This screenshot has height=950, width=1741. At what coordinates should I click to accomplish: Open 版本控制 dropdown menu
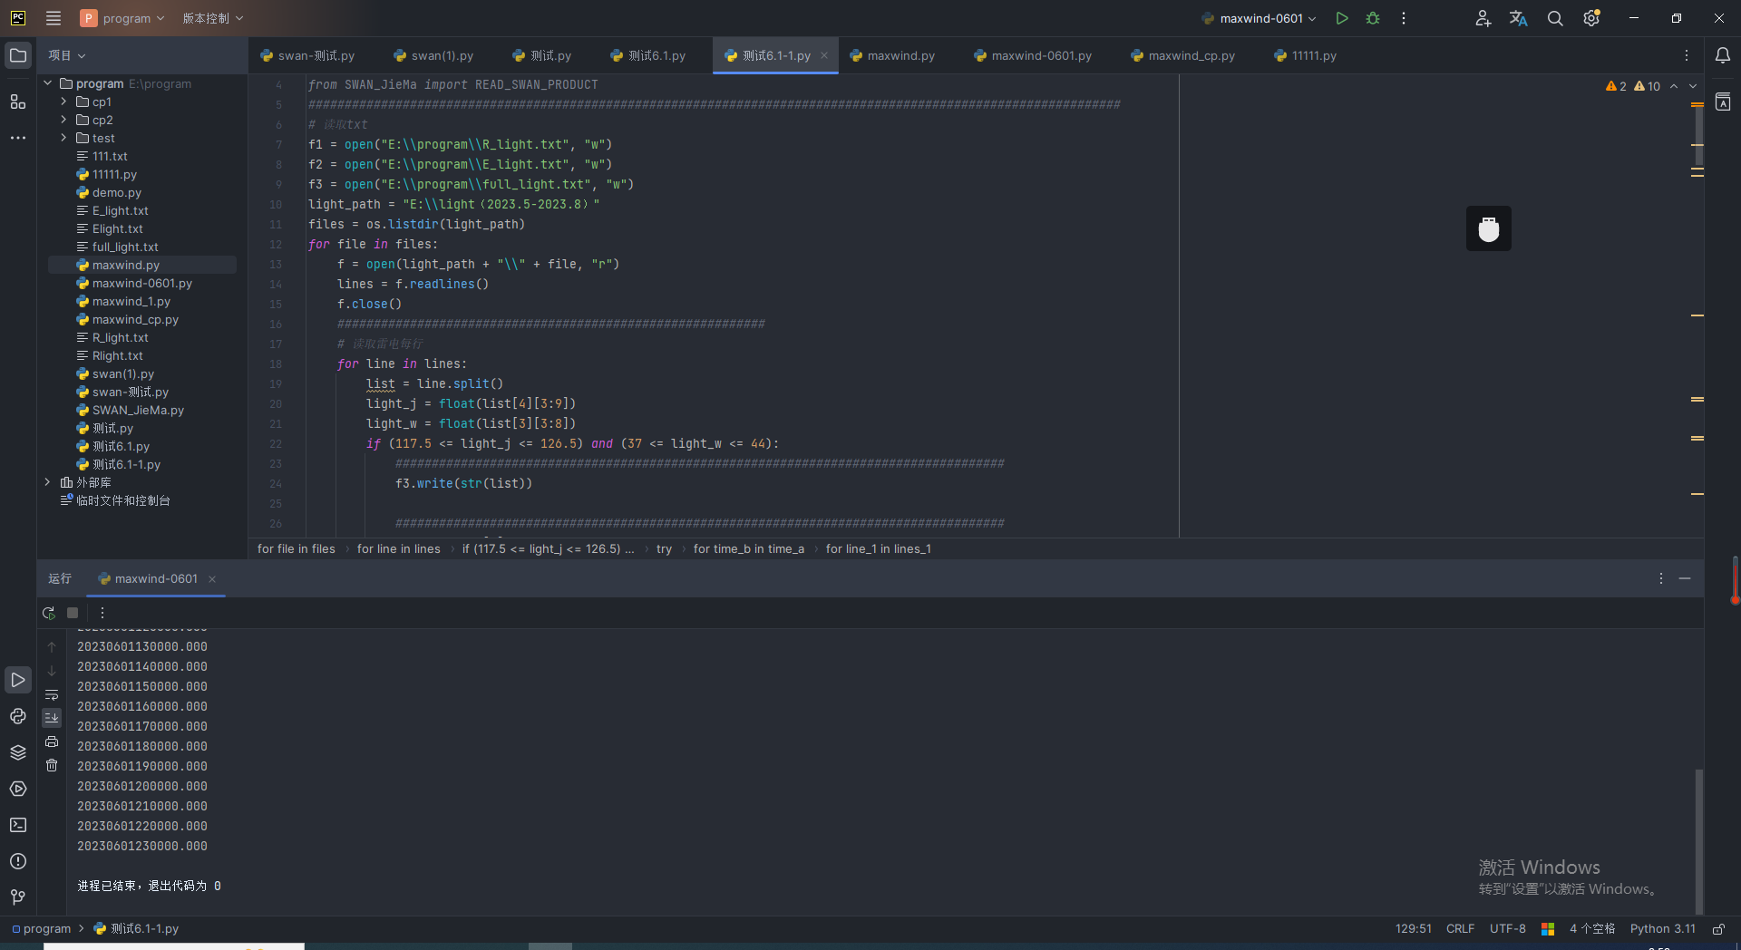[213, 18]
